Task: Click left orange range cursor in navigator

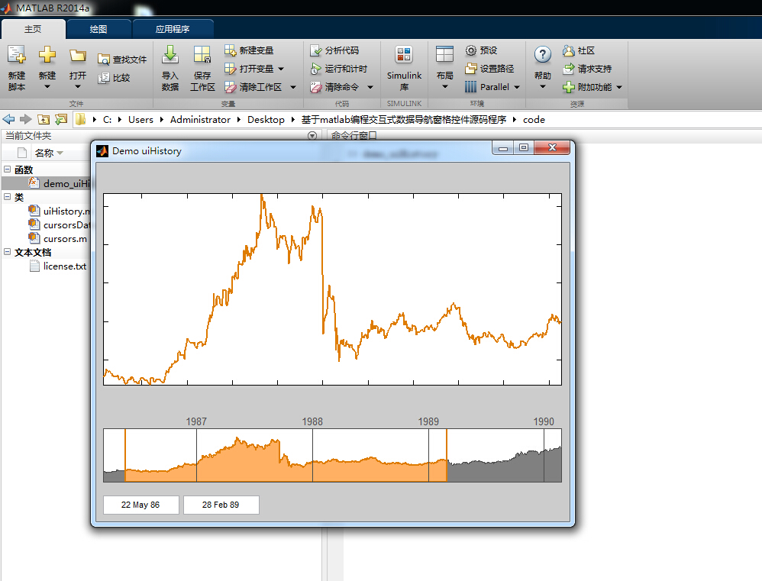Action: pos(125,455)
